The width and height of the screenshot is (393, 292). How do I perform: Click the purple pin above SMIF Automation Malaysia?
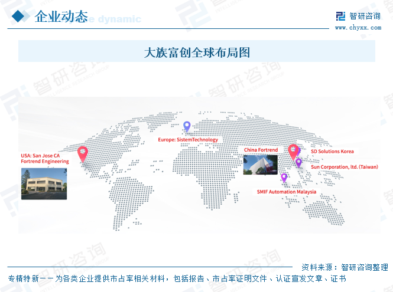click(284, 178)
